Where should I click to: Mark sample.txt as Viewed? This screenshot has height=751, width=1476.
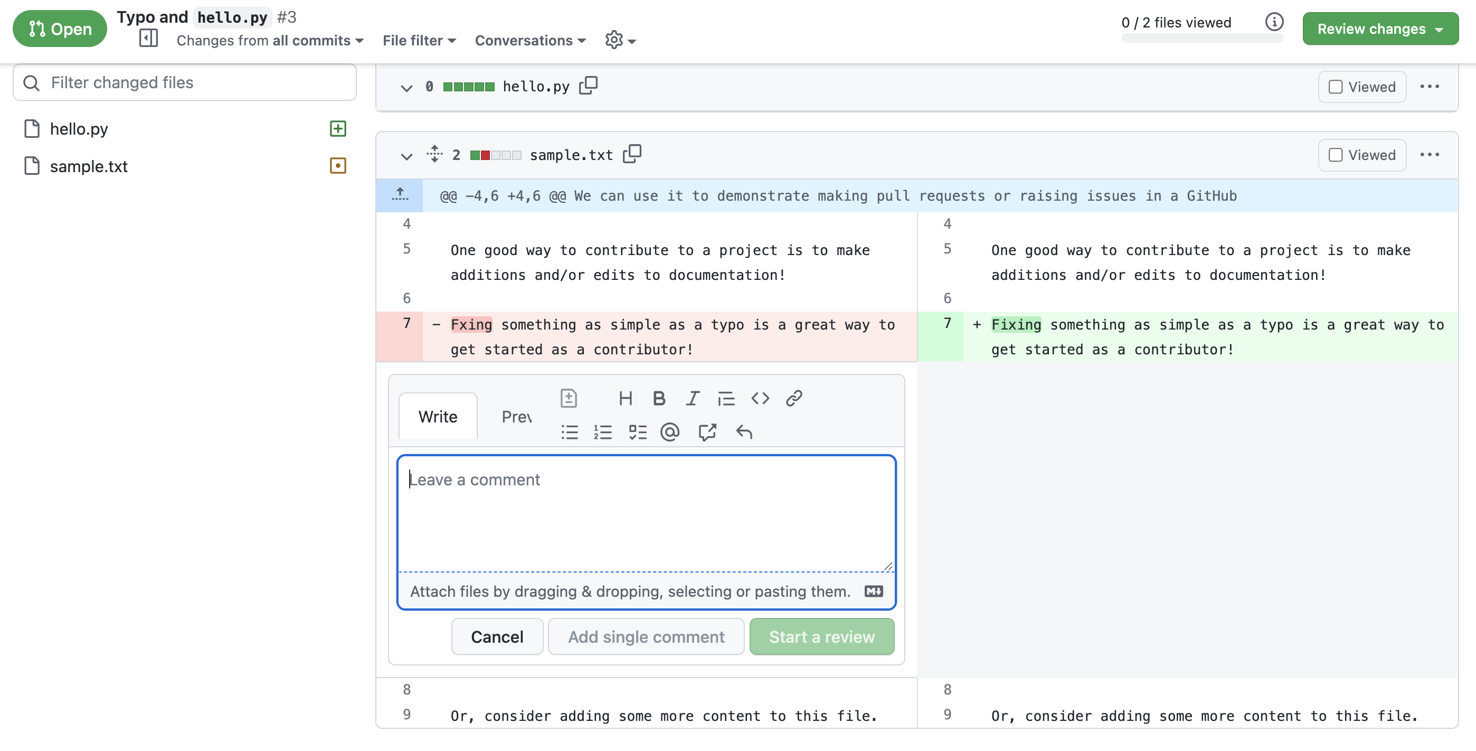click(1336, 155)
